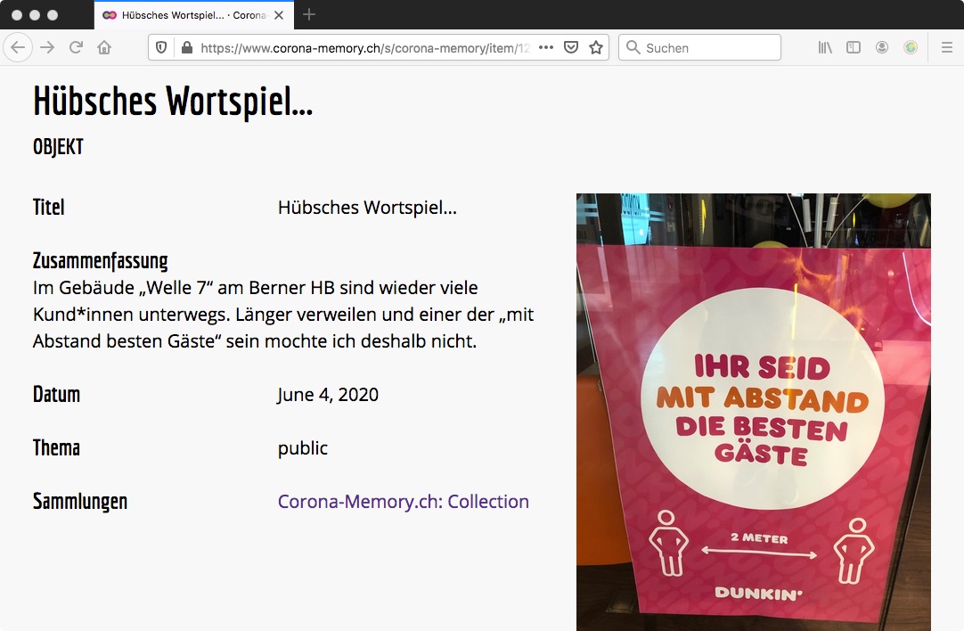Viewport: 964px width, 631px height.
Task: Open the Library bookmarks and history icon
Action: pos(825,47)
